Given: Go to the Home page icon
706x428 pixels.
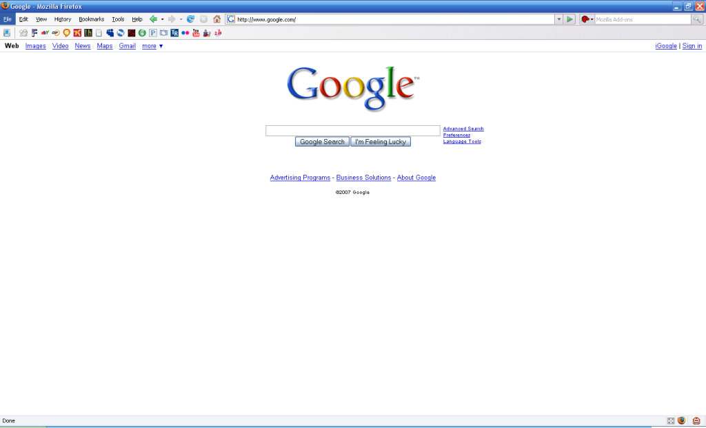Looking at the screenshot, I should [217, 19].
